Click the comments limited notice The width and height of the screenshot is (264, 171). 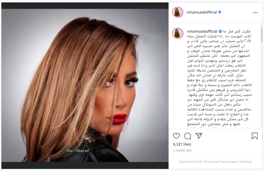[215, 162]
